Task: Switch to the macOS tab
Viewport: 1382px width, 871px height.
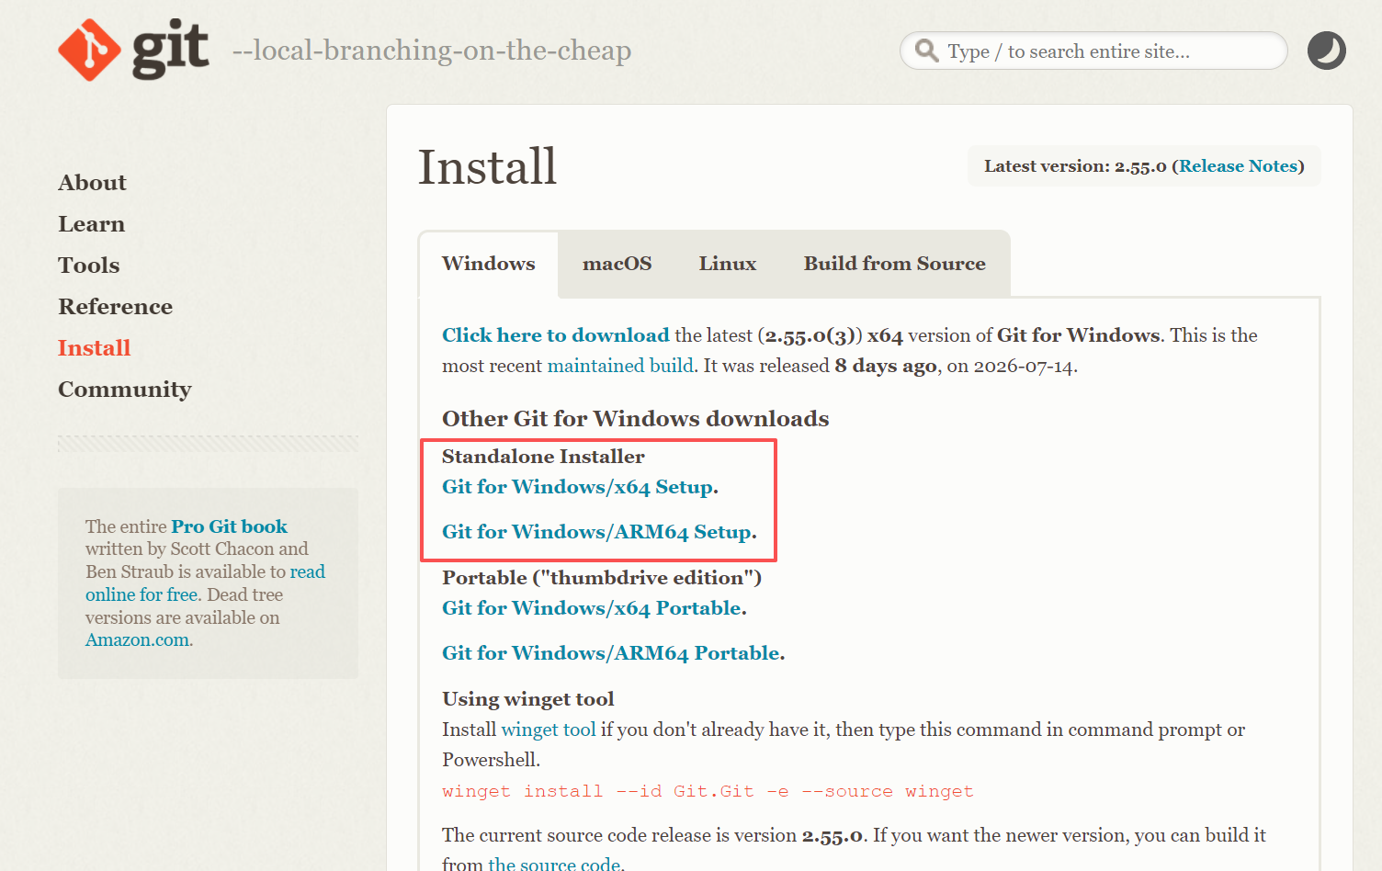Action: click(x=617, y=264)
